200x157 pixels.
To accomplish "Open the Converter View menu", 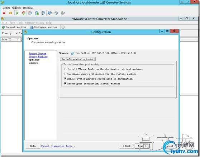I will click(12, 23).
